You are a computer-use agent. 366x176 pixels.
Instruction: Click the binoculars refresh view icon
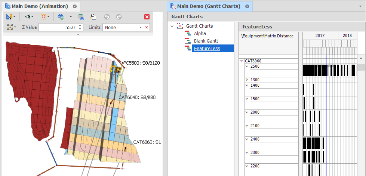tap(61, 17)
